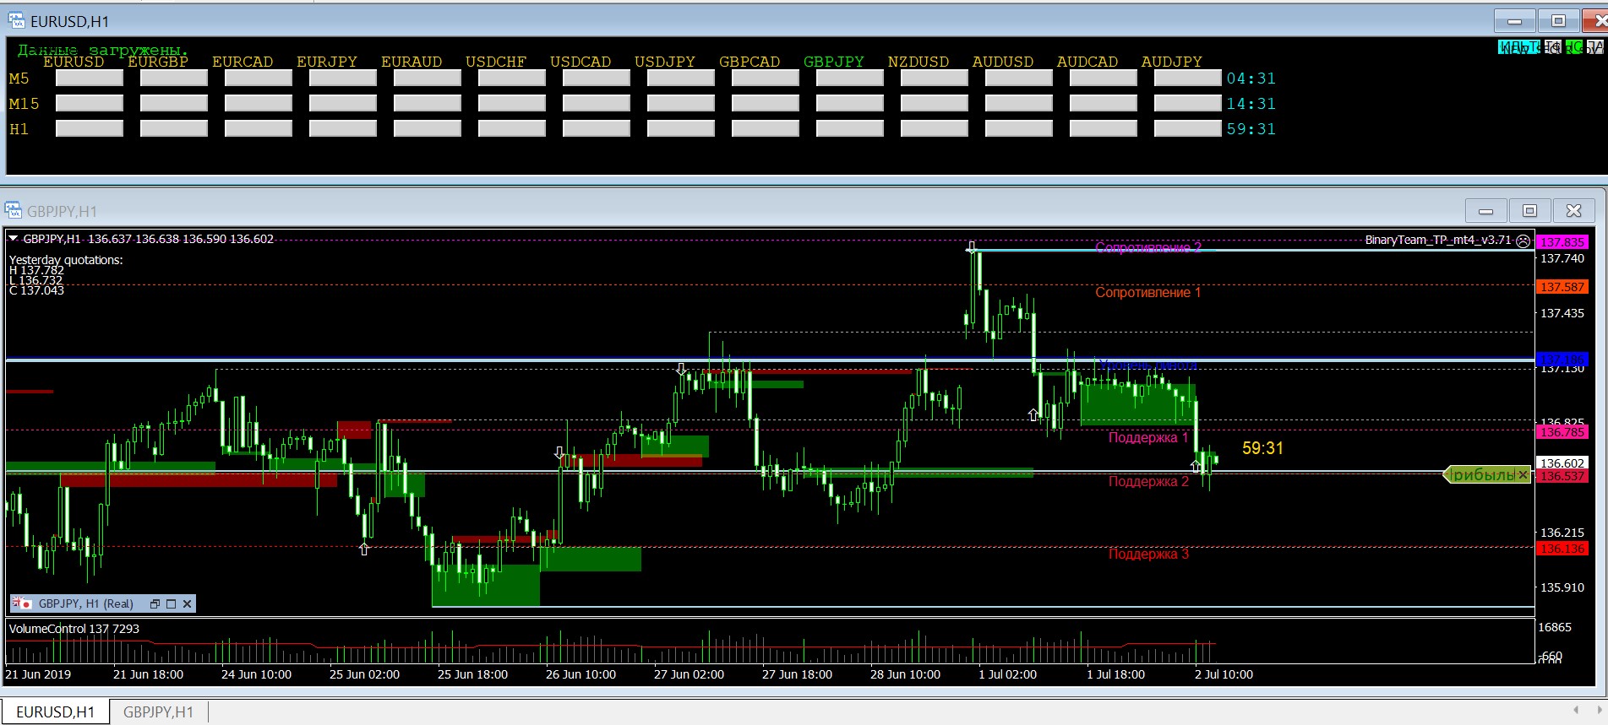Click the yellow 59:31 countdown on the chart
The image size is (1608, 725).
click(x=1262, y=448)
